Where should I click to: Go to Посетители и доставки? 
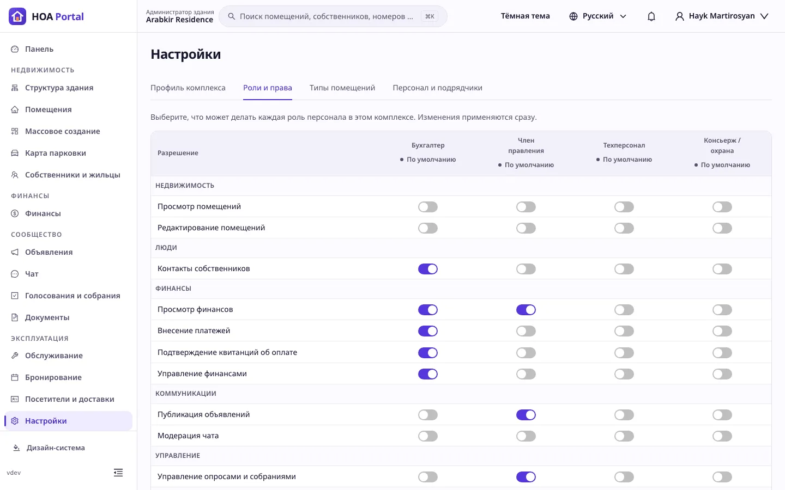point(69,399)
